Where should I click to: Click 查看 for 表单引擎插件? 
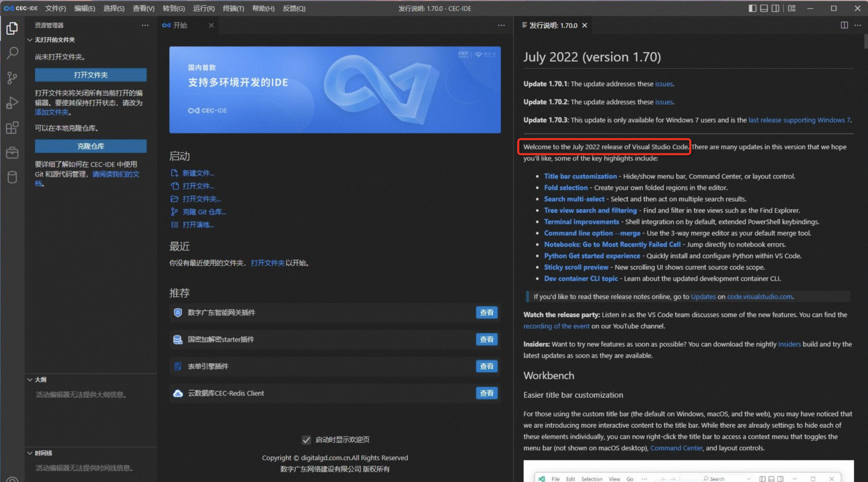tap(487, 366)
